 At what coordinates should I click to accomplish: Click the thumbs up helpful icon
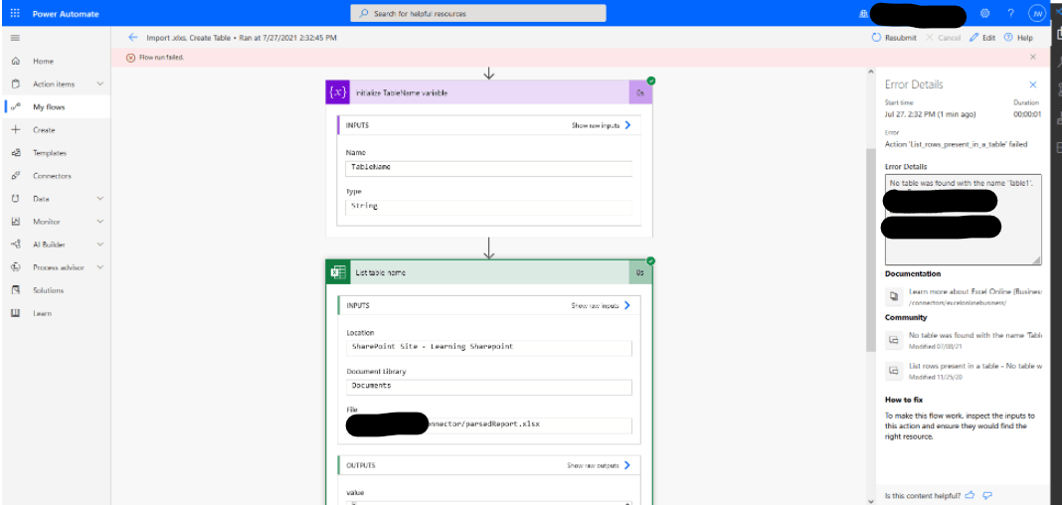(970, 494)
